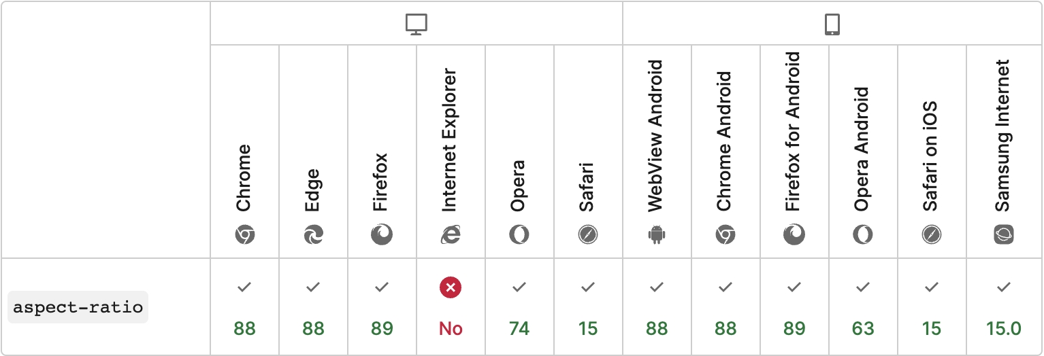Click the Safari desktop compass icon
The height and width of the screenshot is (356, 1044).
click(x=588, y=235)
